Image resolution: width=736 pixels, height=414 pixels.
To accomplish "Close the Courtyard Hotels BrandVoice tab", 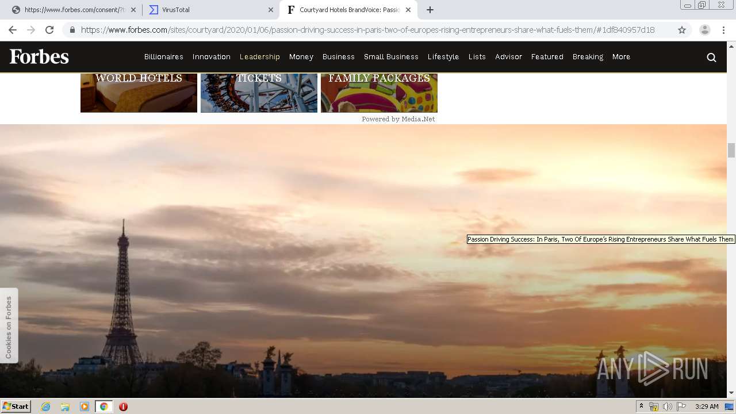I will (x=408, y=10).
